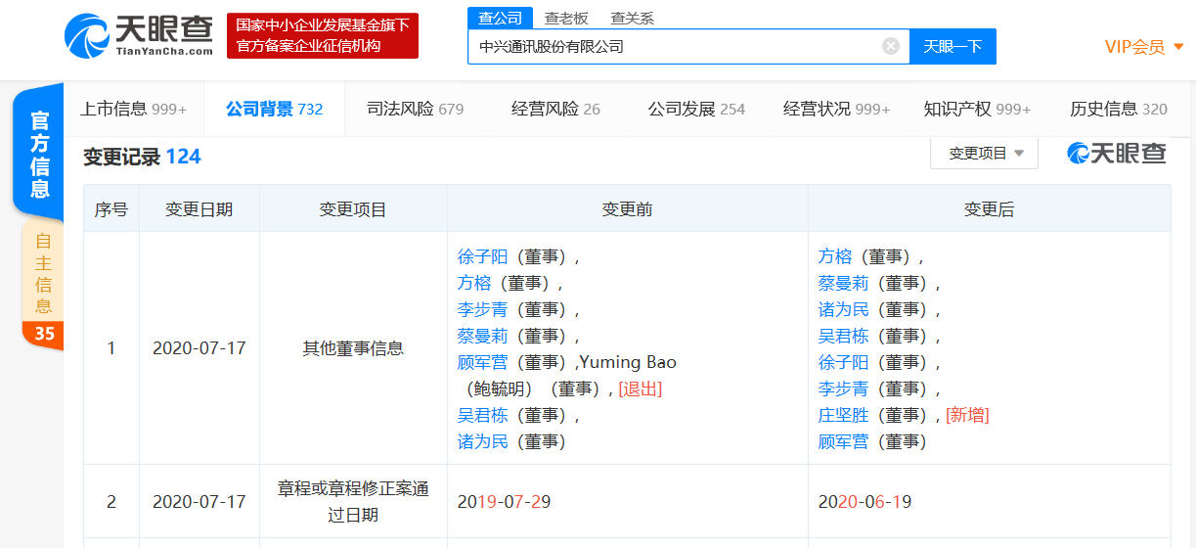This screenshot has height=548, width=1196.
Task: Click the company name search input field
Action: point(675,46)
